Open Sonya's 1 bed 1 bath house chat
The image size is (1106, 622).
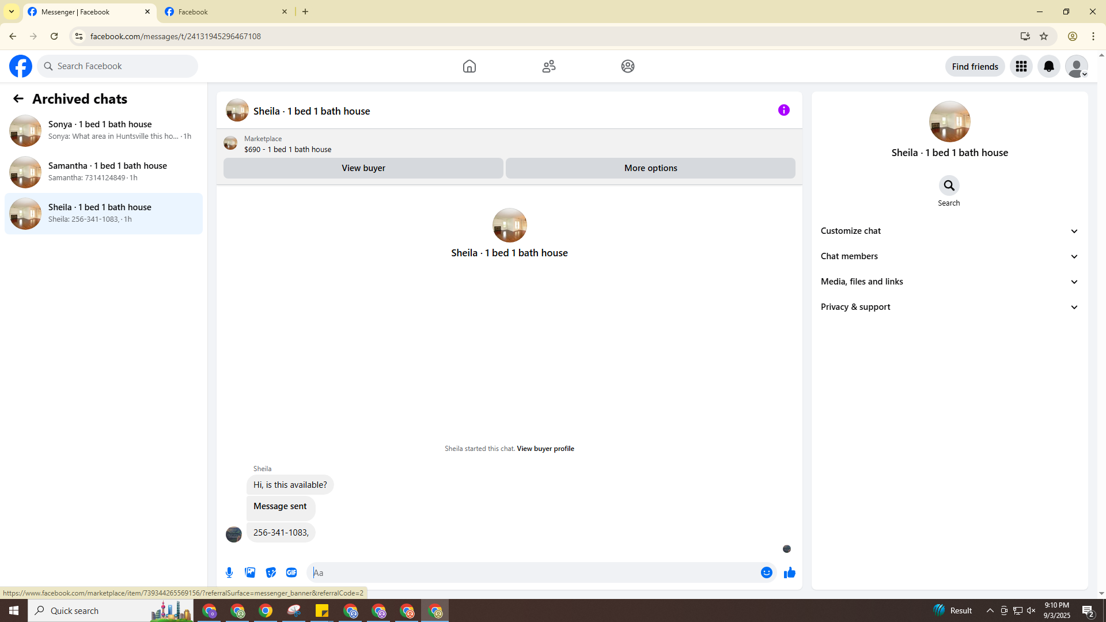104,131
